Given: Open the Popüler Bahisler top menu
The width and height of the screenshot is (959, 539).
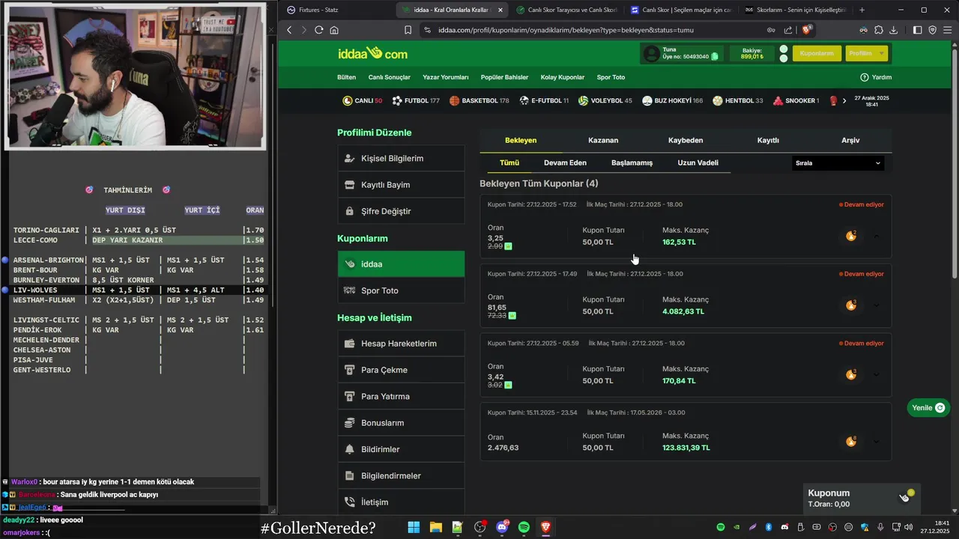Looking at the screenshot, I should tap(504, 77).
